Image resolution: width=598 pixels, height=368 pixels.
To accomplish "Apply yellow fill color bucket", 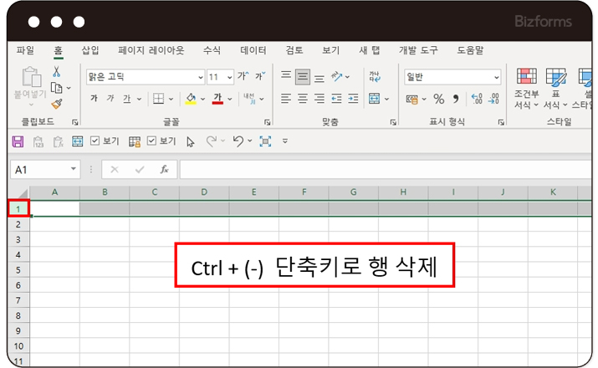I will [x=191, y=99].
